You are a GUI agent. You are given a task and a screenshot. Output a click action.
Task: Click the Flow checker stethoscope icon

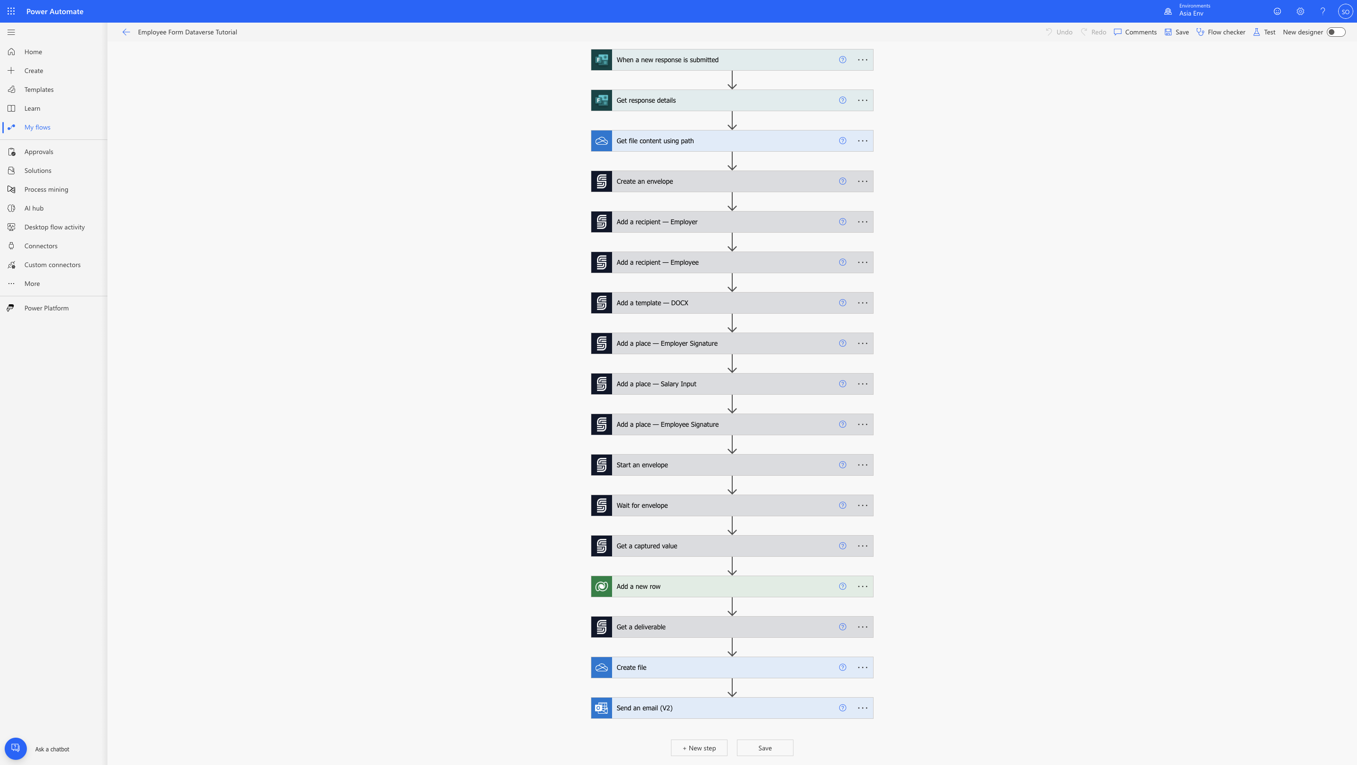tap(1200, 32)
